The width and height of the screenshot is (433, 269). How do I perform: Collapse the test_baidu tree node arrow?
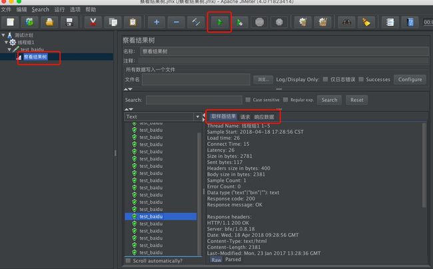[x=9, y=49]
